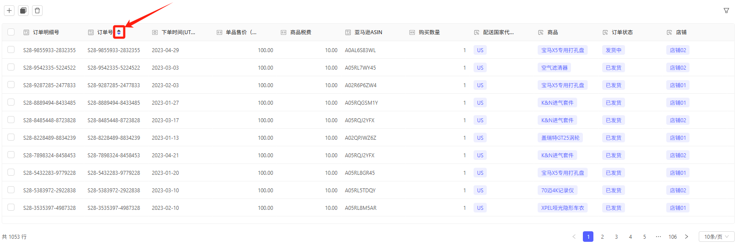740x251 pixels.
Task: Click the 购买数量 column header
Action: (429, 32)
